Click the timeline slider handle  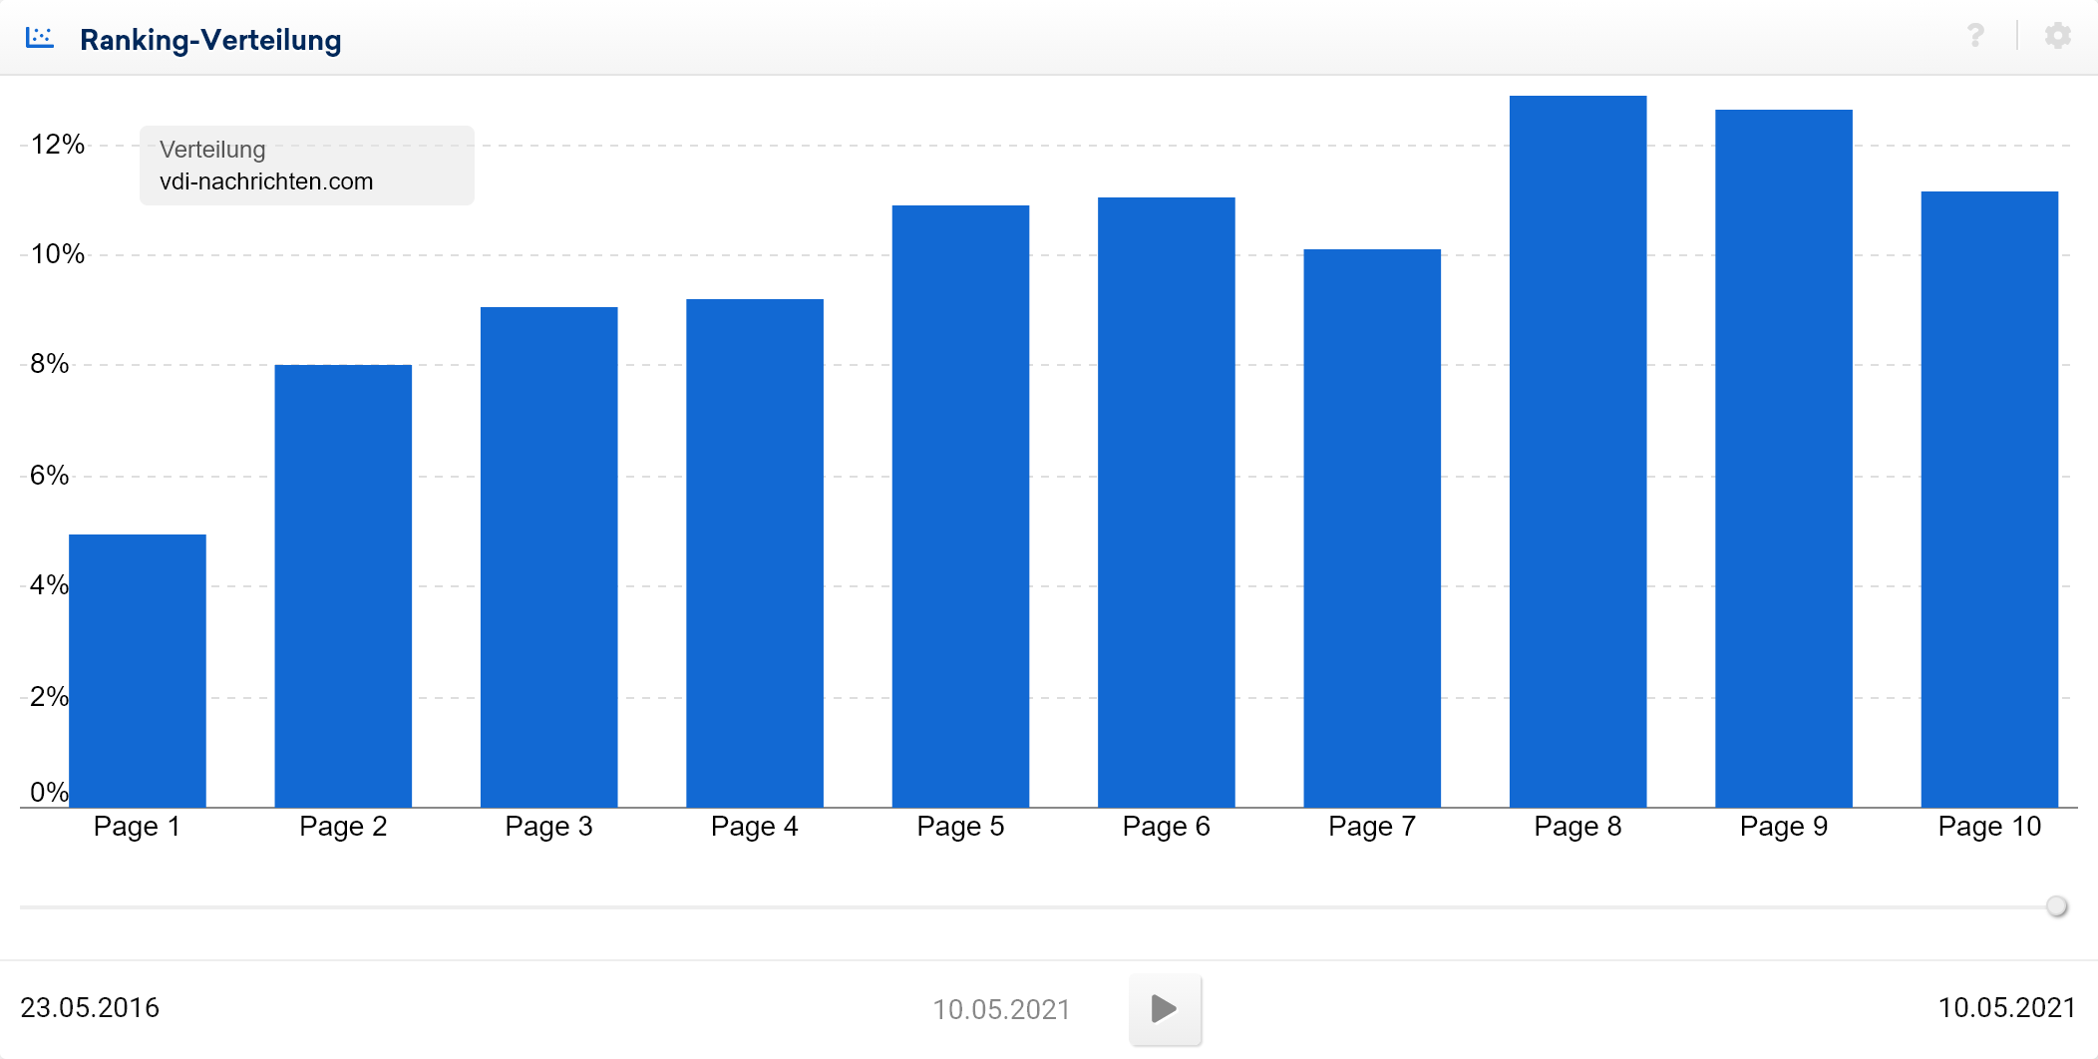coord(2056,906)
